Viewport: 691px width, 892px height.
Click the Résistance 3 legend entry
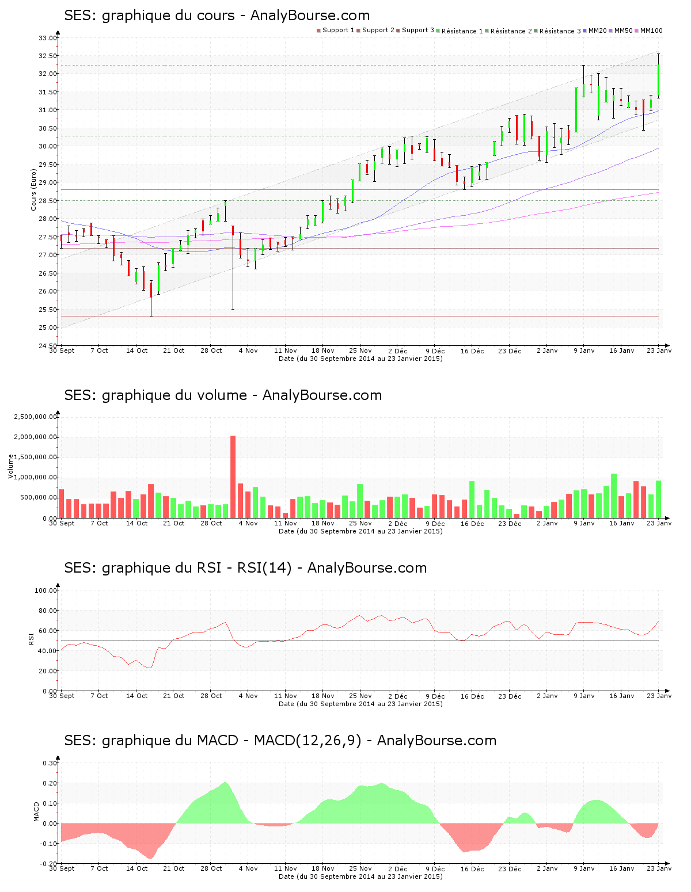[x=557, y=31]
